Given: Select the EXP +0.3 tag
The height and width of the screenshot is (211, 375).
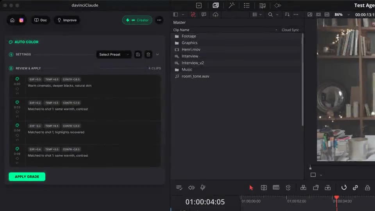Looking at the screenshot, I should click(35, 79).
